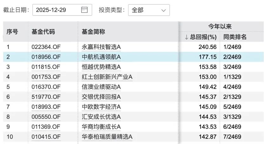264x144 pixels.
Task: Click the 同类排名 column header
Action: coord(235,37)
